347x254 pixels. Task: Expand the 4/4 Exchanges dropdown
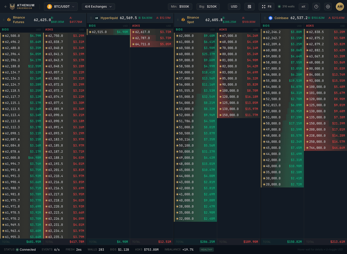click(98, 7)
